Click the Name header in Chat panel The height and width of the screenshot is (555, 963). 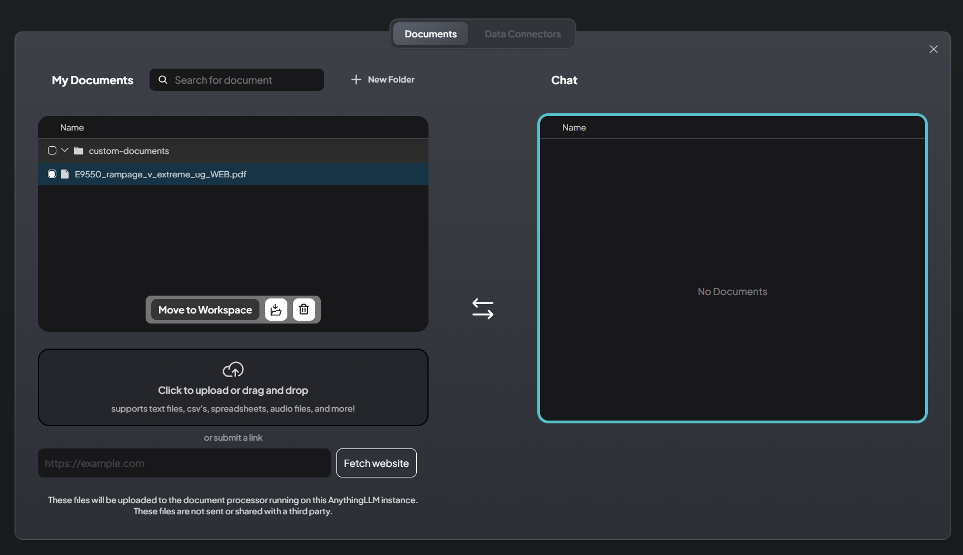574,128
